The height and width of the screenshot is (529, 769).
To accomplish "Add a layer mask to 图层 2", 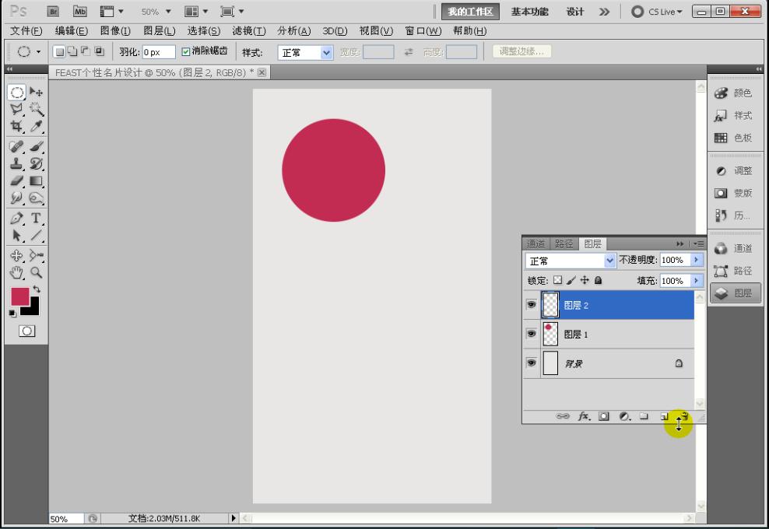I will pos(603,417).
